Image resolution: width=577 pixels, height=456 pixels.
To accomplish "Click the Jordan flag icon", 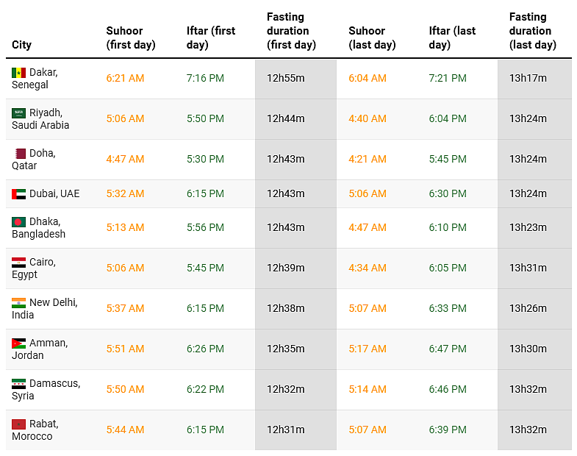I will [19, 343].
